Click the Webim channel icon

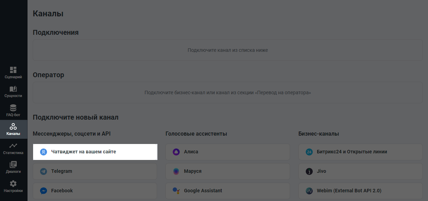(309, 191)
